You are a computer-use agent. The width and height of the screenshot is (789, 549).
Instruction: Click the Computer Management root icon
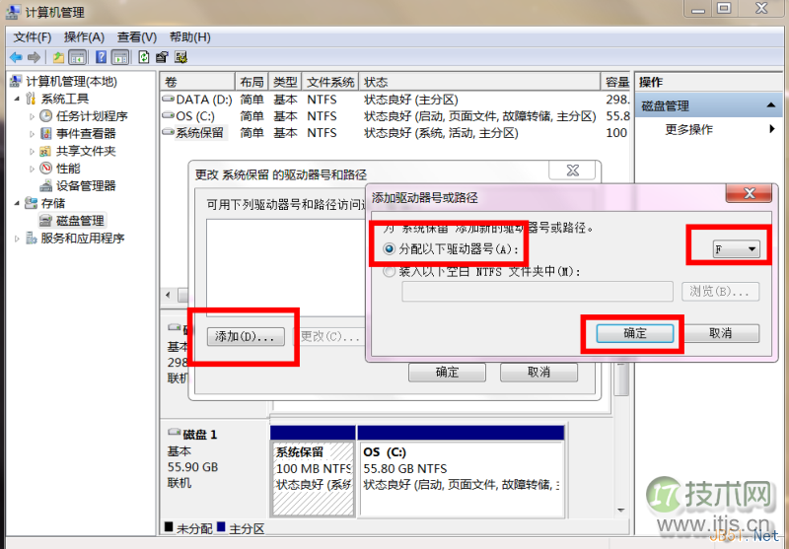[16, 81]
